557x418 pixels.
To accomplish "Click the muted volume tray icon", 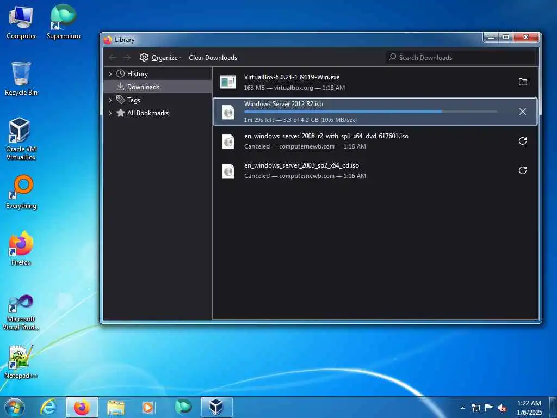I will [502, 408].
